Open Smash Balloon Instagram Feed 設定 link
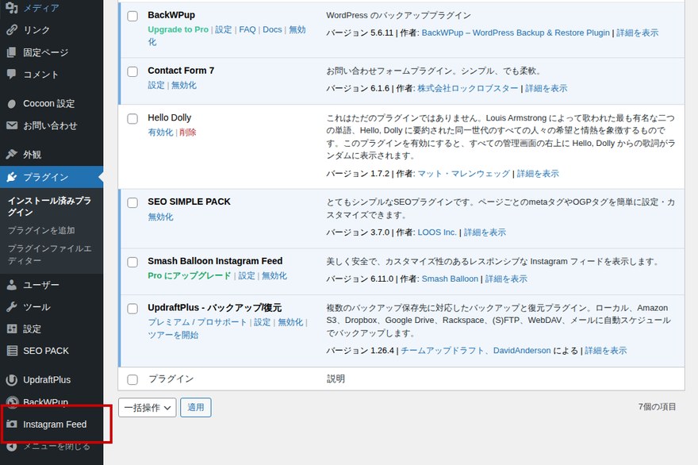Screen dimensions: 698x465 [x=247, y=275]
